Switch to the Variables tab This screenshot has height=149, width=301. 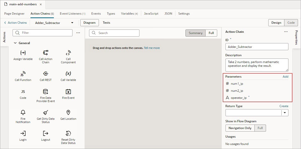pyautogui.click(x=129, y=13)
